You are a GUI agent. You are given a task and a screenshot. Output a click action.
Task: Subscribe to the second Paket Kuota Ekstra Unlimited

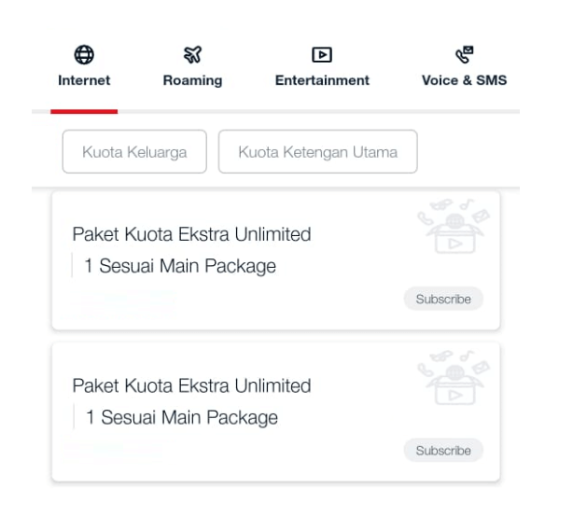tap(443, 450)
